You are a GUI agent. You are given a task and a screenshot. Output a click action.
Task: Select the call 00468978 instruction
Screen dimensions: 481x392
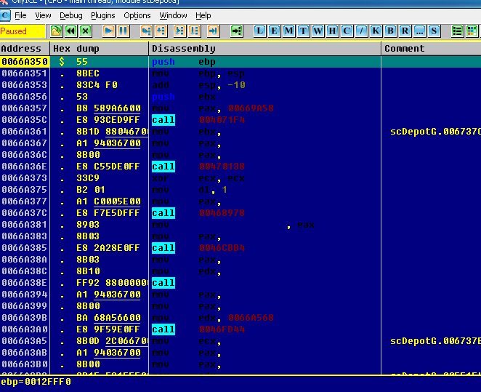[x=198, y=213]
